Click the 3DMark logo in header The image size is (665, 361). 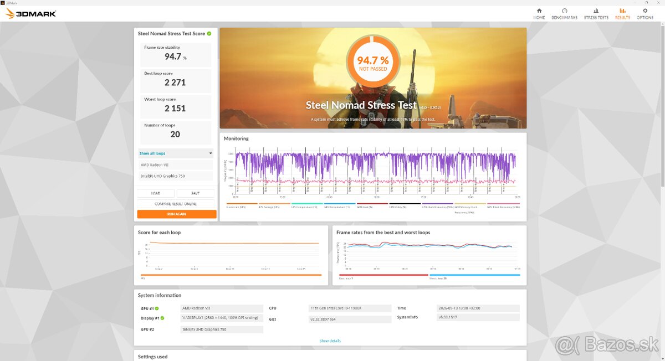30,13
